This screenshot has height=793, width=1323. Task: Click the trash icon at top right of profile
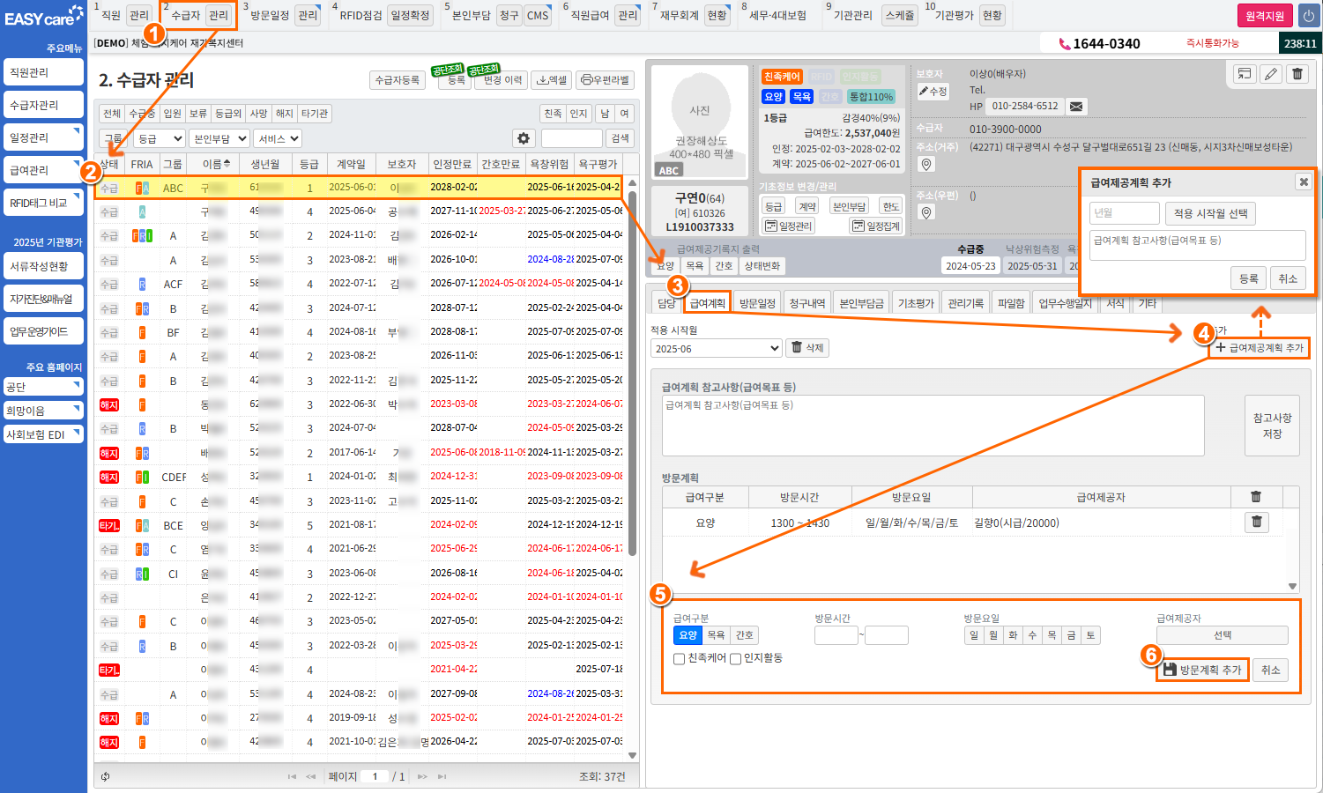pyautogui.click(x=1297, y=74)
